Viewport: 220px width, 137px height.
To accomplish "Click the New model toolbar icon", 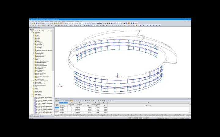I will (x=31, y=23).
